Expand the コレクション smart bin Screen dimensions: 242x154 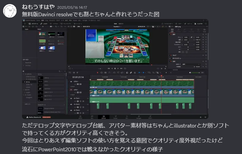[24, 65]
